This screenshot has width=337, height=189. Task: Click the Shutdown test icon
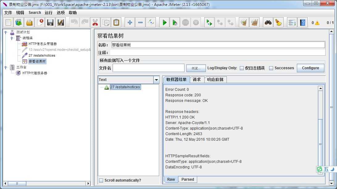196,22
